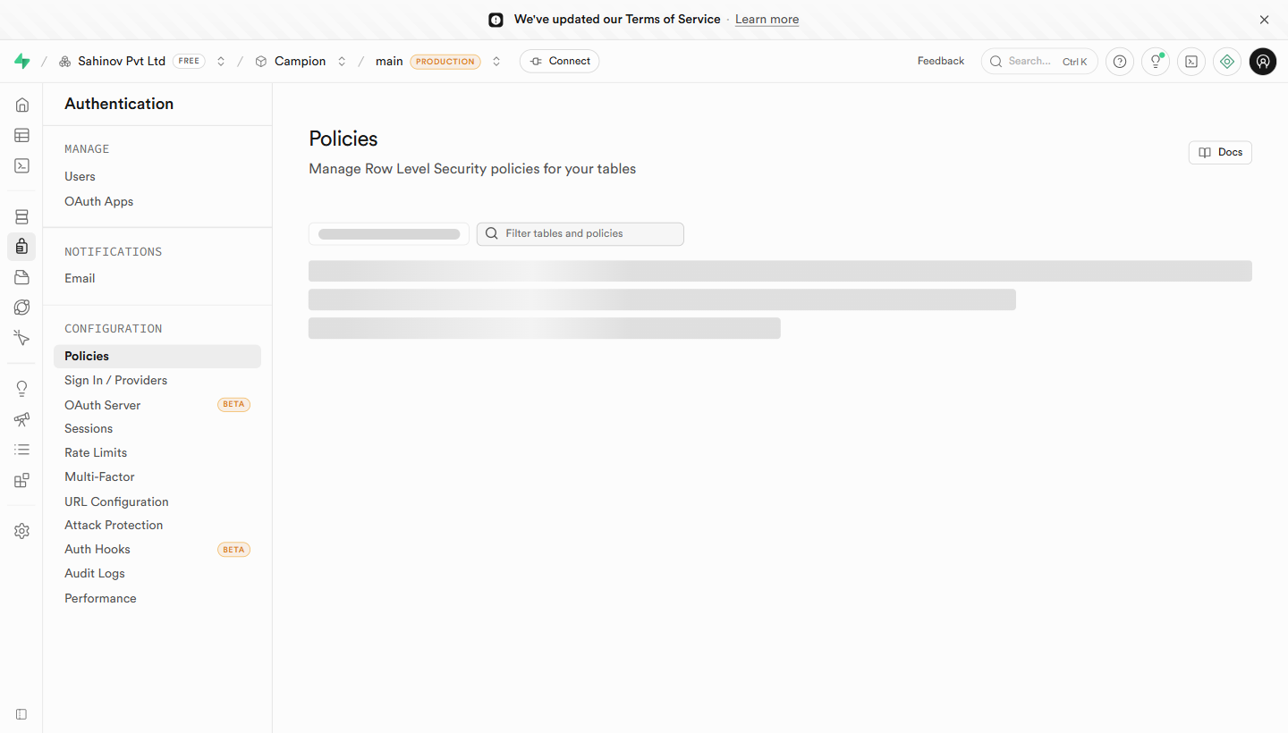Open the SQL Editor icon in sidebar
The width and height of the screenshot is (1288, 733).
point(21,165)
